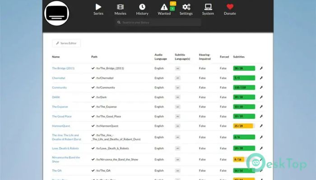The width and height of the screenshot is (316, 180).
Task: Click the yellow Wanted count badge
Action: click(x=173, y=4)
